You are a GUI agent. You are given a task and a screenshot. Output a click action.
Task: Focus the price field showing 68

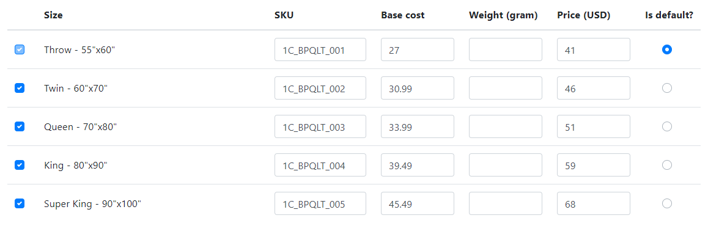[x=594, y=204]
